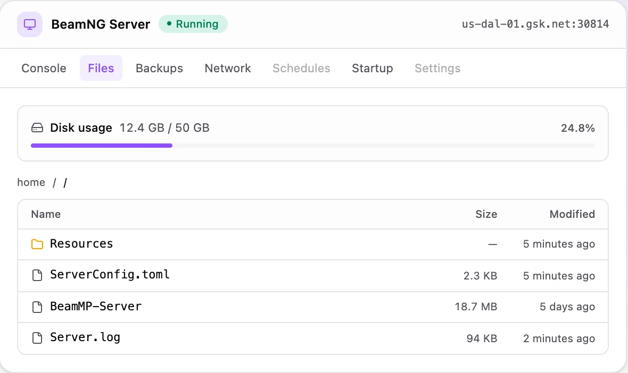Viewport: 628px width, 373px height.
Task: Open the Settings tab
Action: [x=438, y=69]
